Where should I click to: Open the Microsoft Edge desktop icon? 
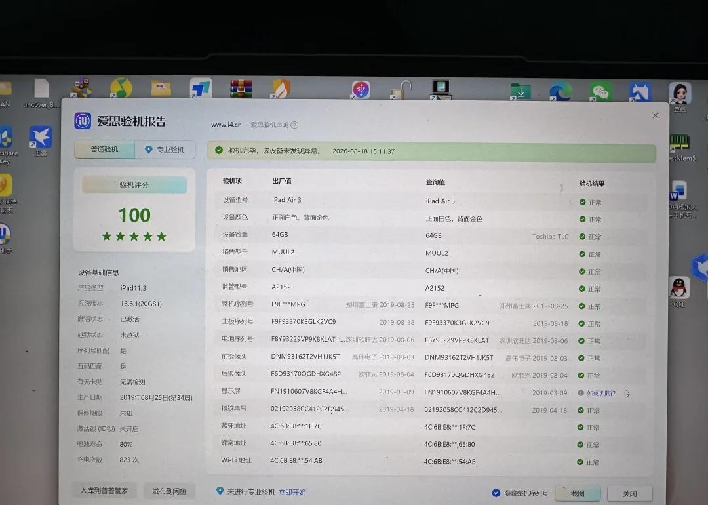[x=560, y=91]
